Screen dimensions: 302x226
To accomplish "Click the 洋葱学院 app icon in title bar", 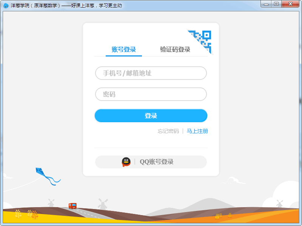I will [x=6, y=5].
